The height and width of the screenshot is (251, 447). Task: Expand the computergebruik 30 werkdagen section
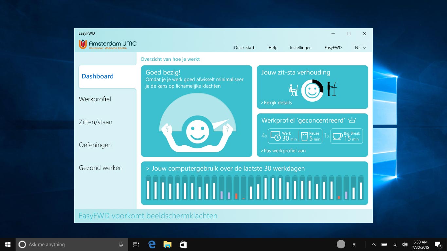[225, 169]
